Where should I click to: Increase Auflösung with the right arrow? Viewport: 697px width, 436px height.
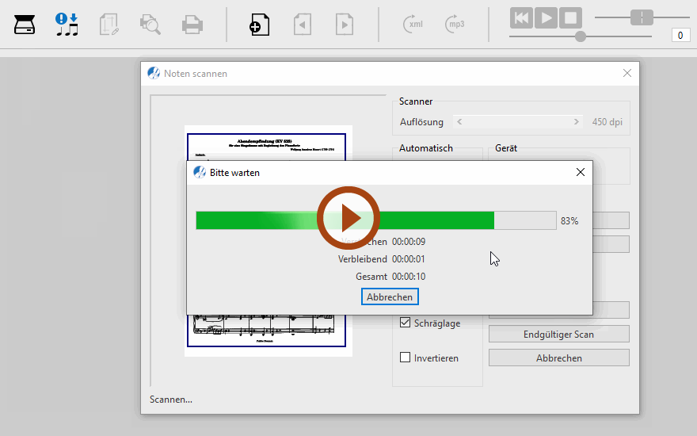coord(576,122)
